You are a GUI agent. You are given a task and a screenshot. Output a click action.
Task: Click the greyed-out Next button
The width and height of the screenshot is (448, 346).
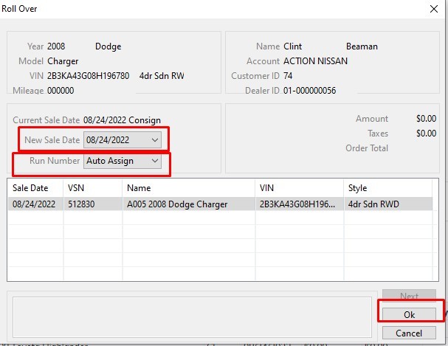[x=409, y=297]
